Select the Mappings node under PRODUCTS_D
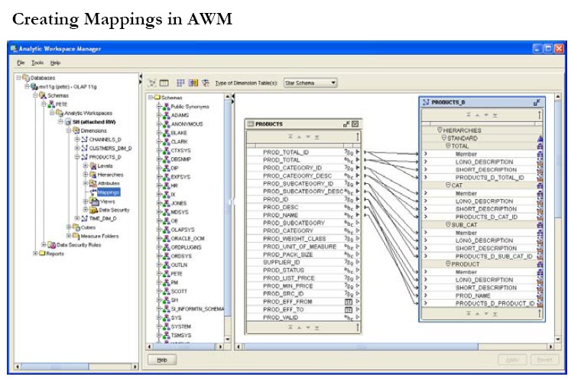The width and height of the screenshot is (571, 380). pyautogui.click(x=108, y=192)
